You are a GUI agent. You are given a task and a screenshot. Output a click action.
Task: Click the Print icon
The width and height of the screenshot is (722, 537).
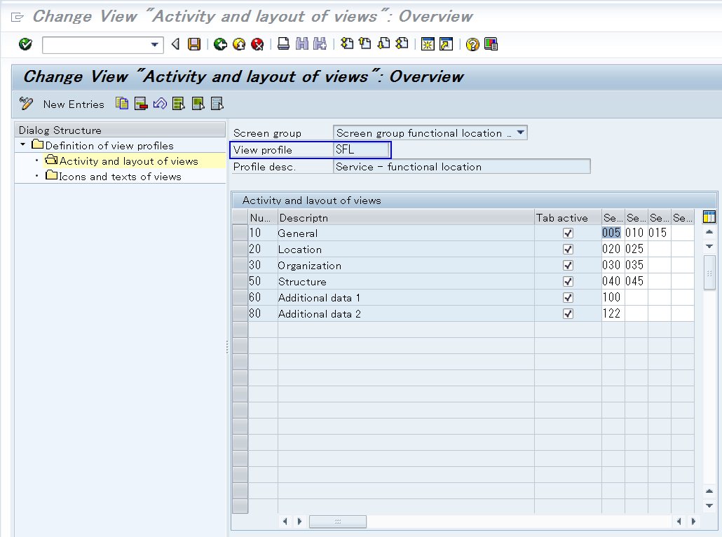tap(284, 44)
